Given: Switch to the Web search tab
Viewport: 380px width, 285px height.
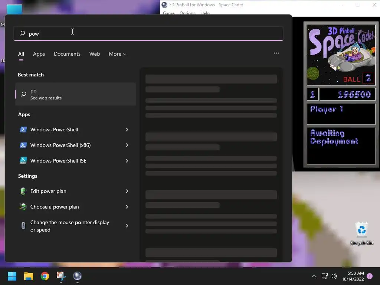Looking at the screenshot, I should (x=95, y=54).
